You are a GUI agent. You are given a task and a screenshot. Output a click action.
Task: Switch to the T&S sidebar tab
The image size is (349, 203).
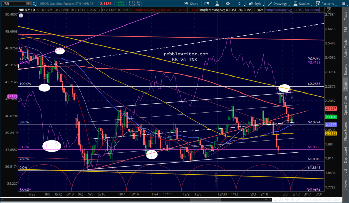pyautogui.click(x=346, y=29)
